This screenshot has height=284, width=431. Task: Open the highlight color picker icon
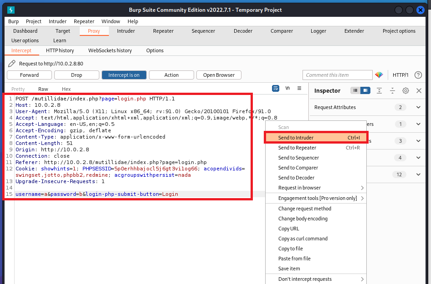pos(379,75)
